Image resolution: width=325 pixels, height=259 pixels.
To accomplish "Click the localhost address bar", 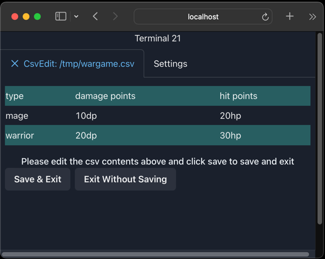I will (203, 16).
